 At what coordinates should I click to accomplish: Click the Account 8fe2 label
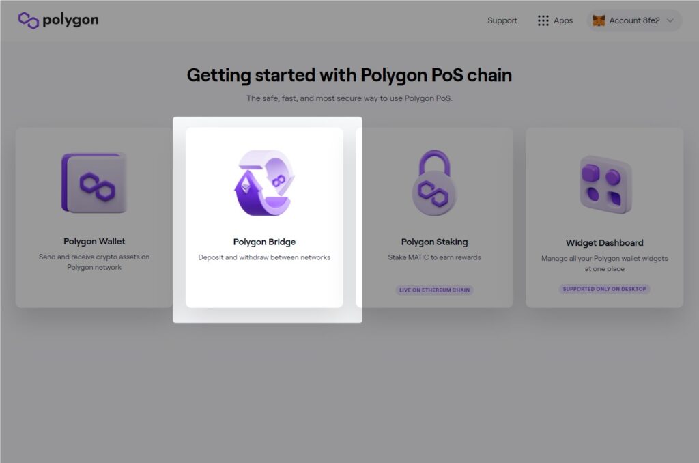tap(634, 20)
